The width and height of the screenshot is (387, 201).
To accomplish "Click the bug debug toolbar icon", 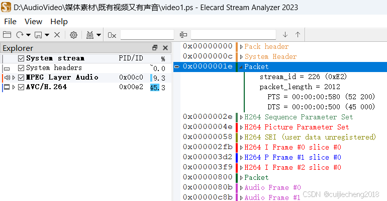I will (90, 35).
